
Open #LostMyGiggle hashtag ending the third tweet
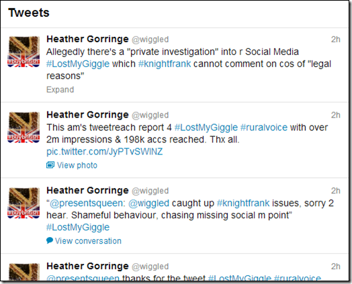(x=78, y=227)
